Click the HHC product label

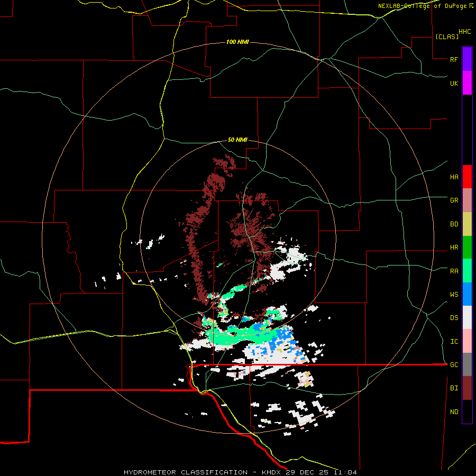coord(464,32)
